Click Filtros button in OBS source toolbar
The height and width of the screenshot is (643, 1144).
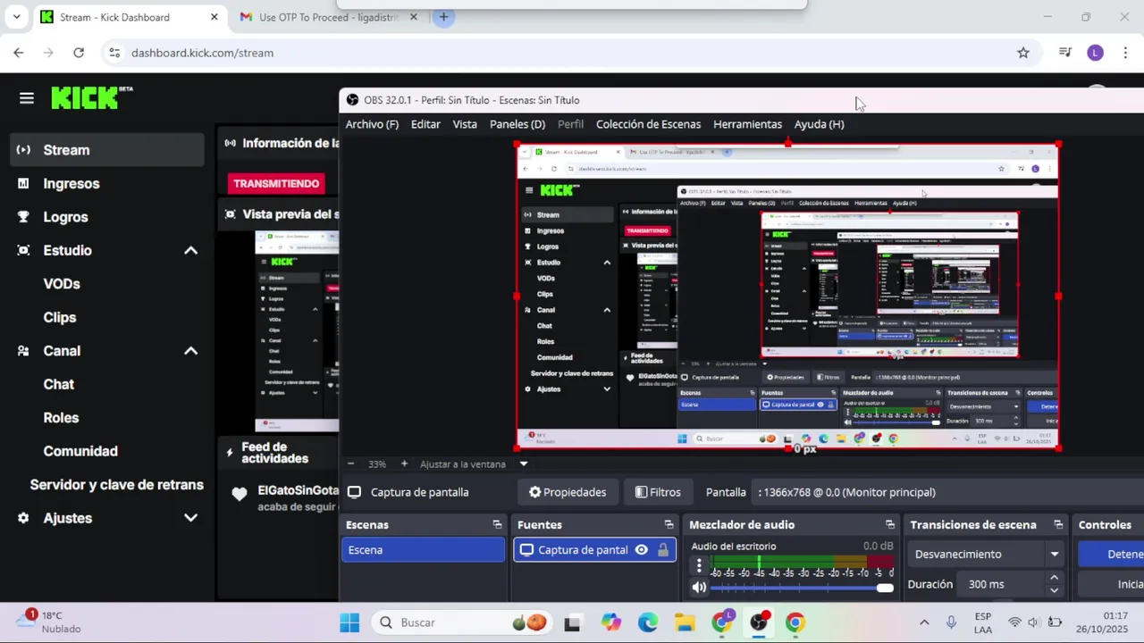point(658,492)
